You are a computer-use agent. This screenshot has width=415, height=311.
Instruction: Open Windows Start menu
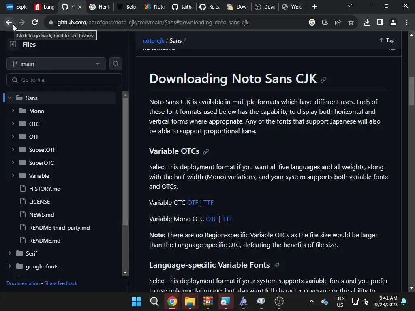136,301
